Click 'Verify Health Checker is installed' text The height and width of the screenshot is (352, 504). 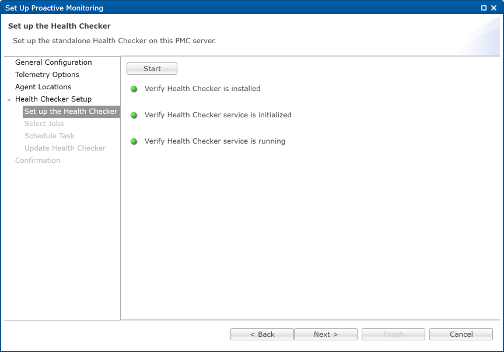click(202, 89)
